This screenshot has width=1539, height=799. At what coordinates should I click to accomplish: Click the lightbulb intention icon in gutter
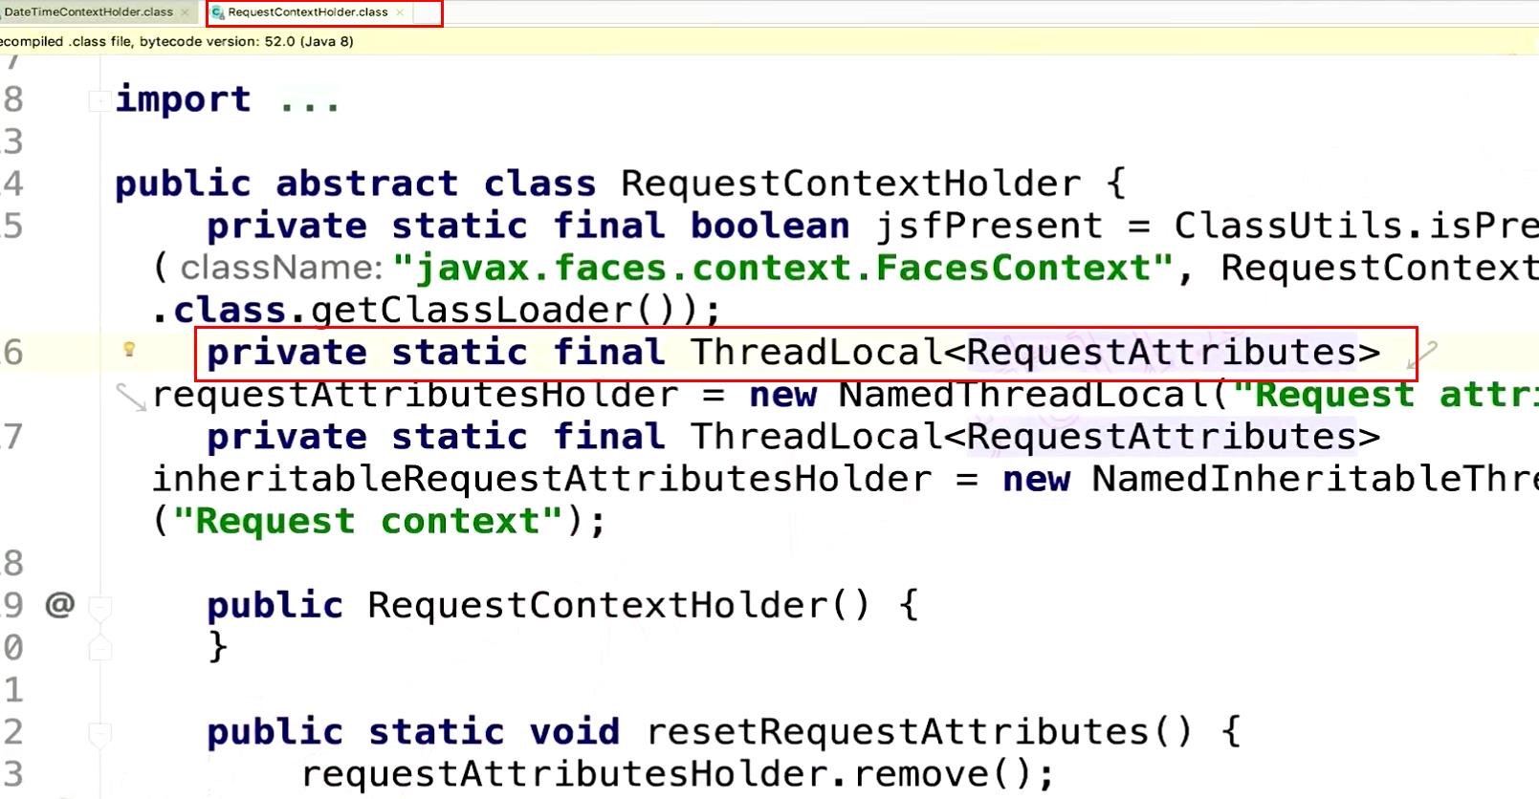(129, 350)
